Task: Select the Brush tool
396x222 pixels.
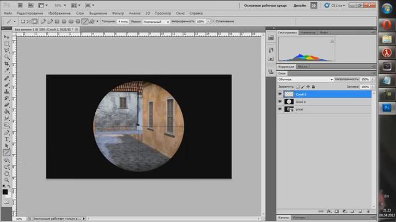Action: (x=7, y=85)
